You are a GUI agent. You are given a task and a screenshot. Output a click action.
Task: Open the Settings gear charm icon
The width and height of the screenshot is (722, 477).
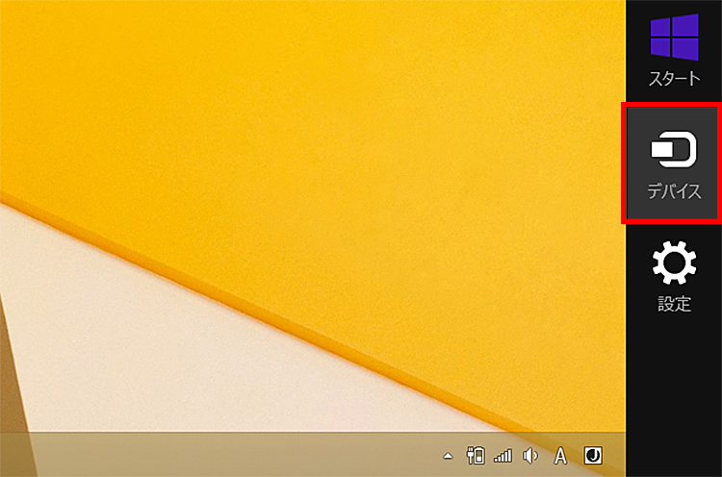pyautogui.click(x=674, y=263)
